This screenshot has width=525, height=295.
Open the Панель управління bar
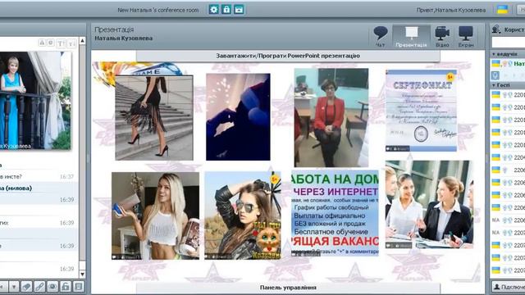coord(288,288)
